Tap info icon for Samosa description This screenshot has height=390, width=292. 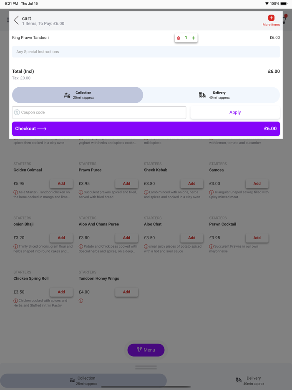211,192
